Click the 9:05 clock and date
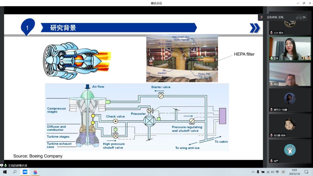This screenshot has width=313, height=176. click(x=294, y=172)
